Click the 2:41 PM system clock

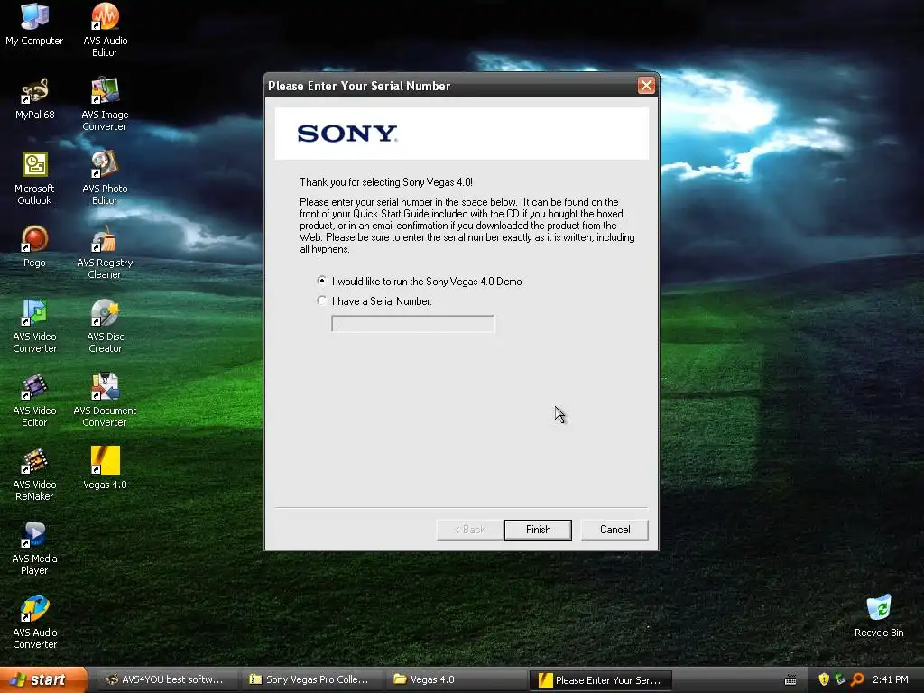pyautogui.click(x=890, y=679)
